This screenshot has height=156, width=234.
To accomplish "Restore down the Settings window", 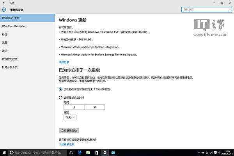I will coord(222,3).
